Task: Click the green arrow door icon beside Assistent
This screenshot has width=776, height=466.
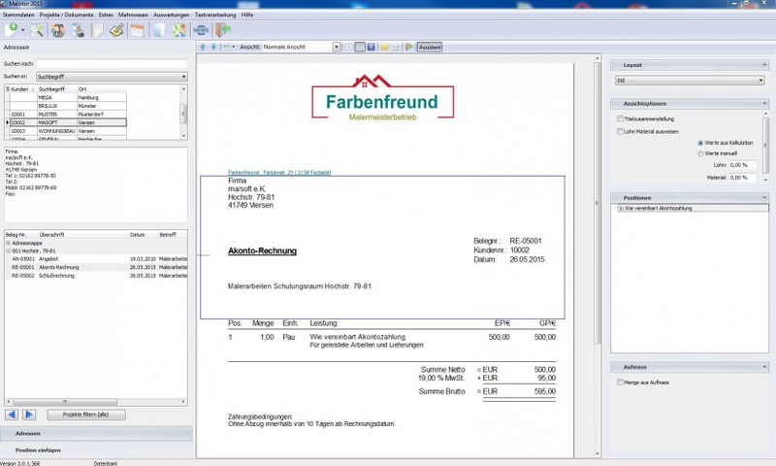Action: click(x=408, y=47)
